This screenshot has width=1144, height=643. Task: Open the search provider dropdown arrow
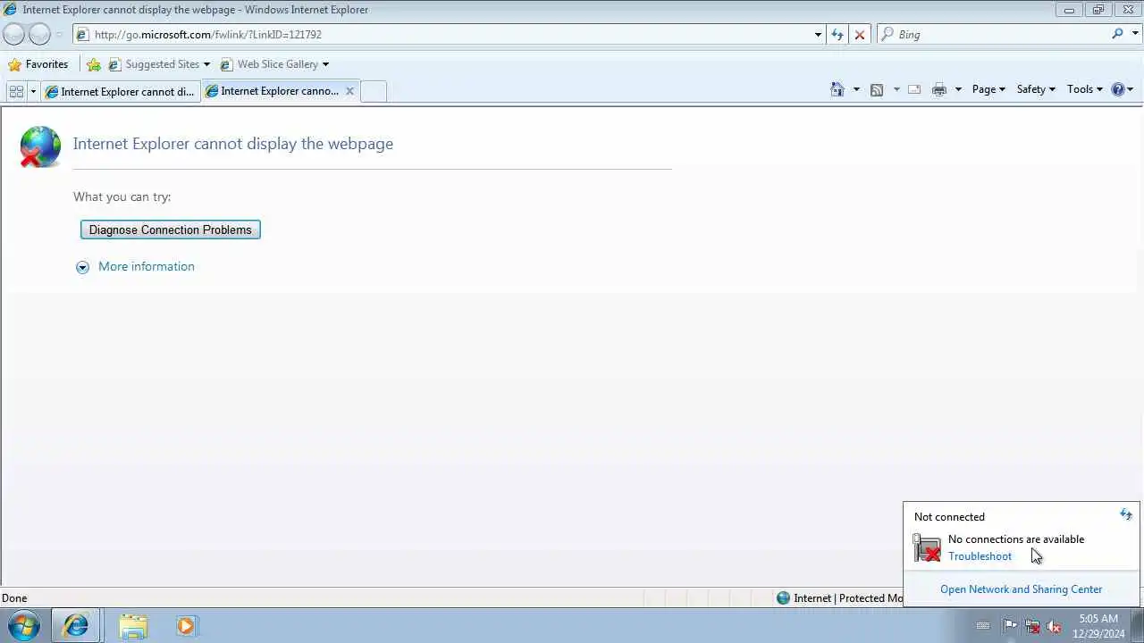pyautogui.click(x=1136, y=34)
